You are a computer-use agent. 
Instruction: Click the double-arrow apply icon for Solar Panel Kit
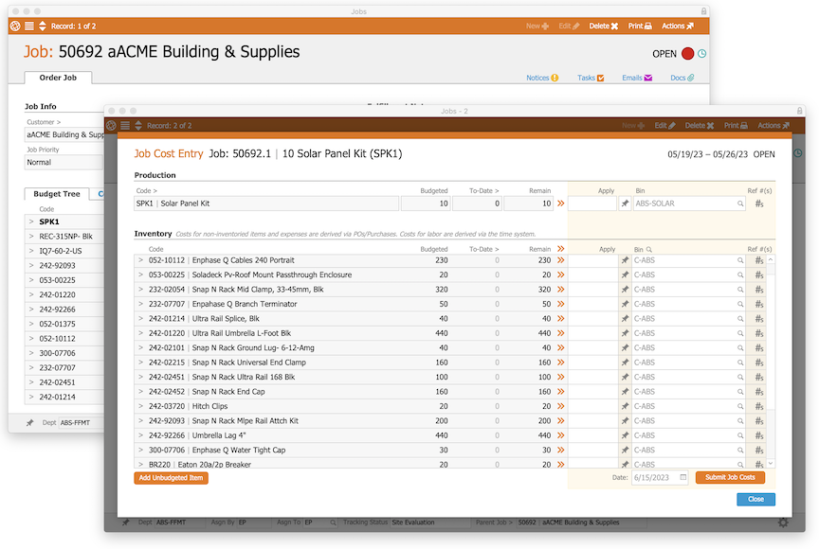(560, 204)
